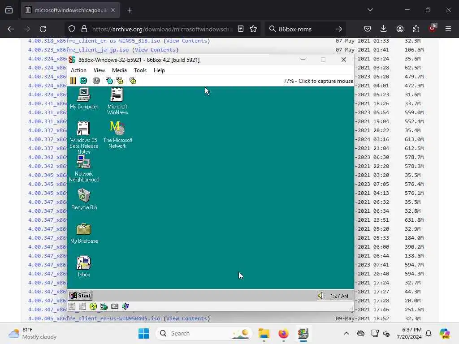
Task: Click the 613.0M file size text
Action: (x=414, y=139)
